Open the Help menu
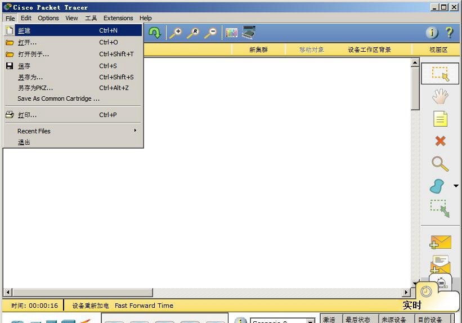Screen dimensions: 462x323 (x=146, y=18)
